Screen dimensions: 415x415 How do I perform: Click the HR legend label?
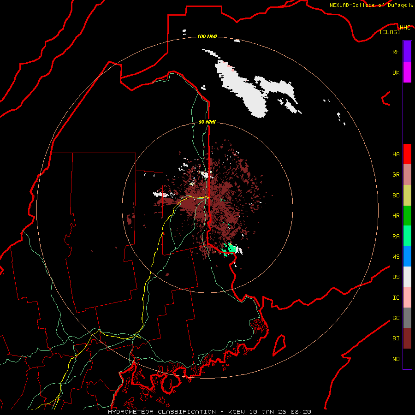click(396, 216)
